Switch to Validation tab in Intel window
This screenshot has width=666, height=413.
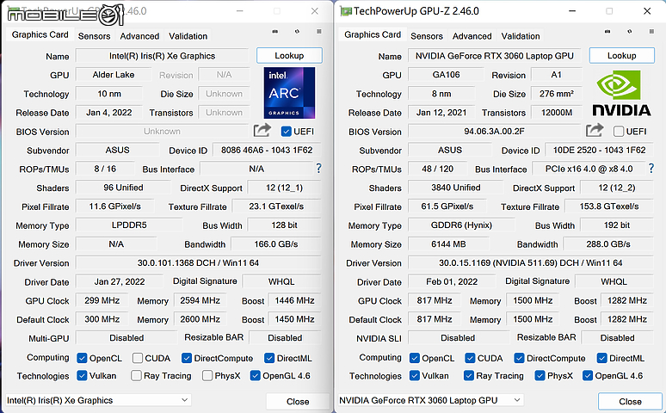[x=188, y=36]
